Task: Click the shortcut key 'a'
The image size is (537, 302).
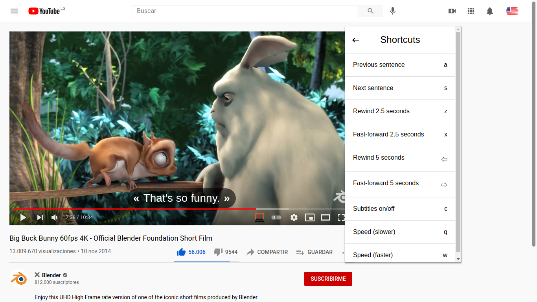Action: (x=445, y=65)
